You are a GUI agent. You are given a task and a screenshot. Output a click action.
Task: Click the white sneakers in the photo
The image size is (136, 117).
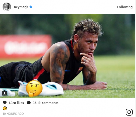(41, 89)
